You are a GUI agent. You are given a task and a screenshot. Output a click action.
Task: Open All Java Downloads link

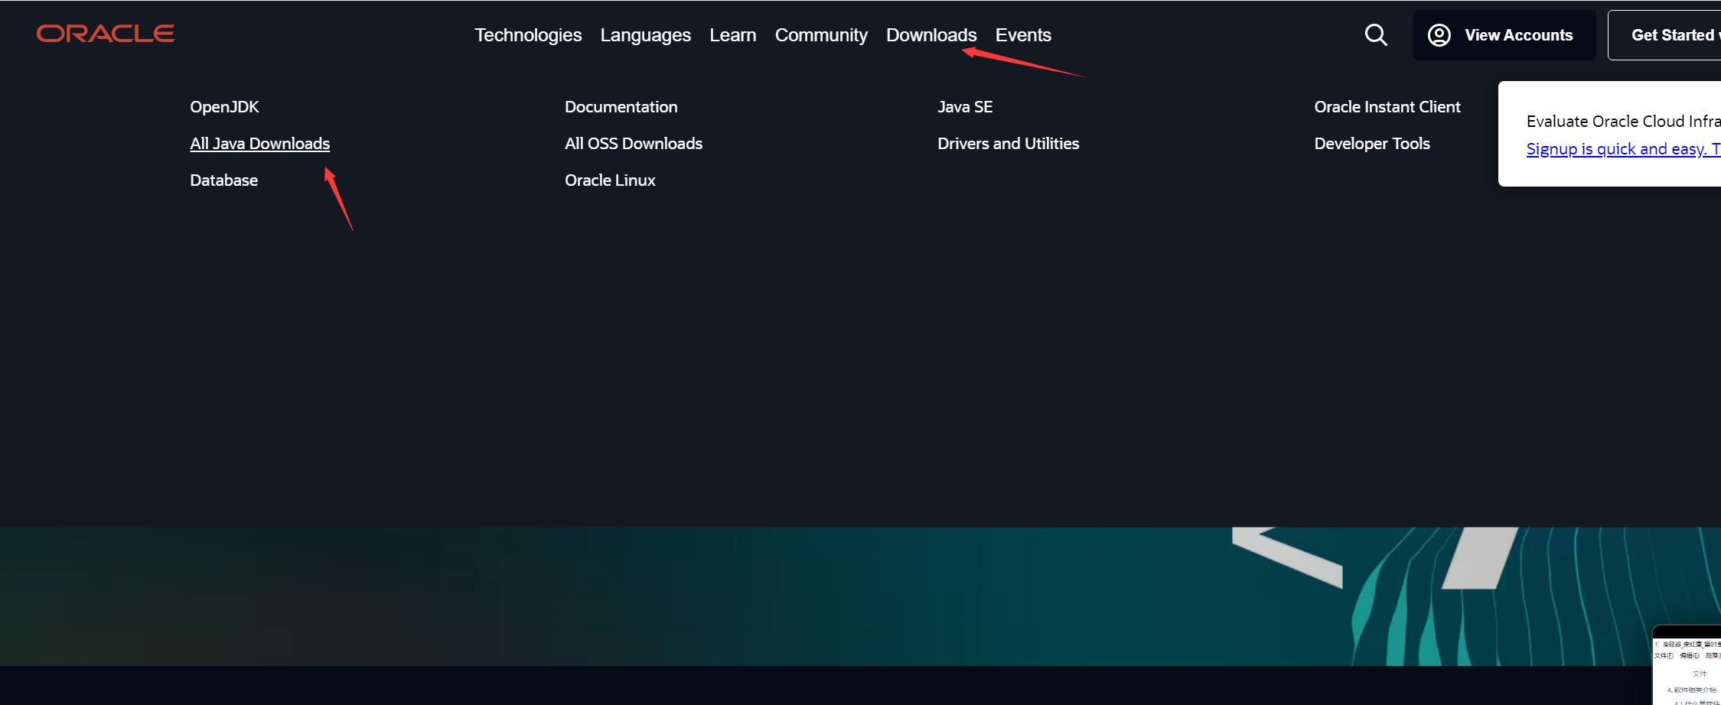(259, 144)
